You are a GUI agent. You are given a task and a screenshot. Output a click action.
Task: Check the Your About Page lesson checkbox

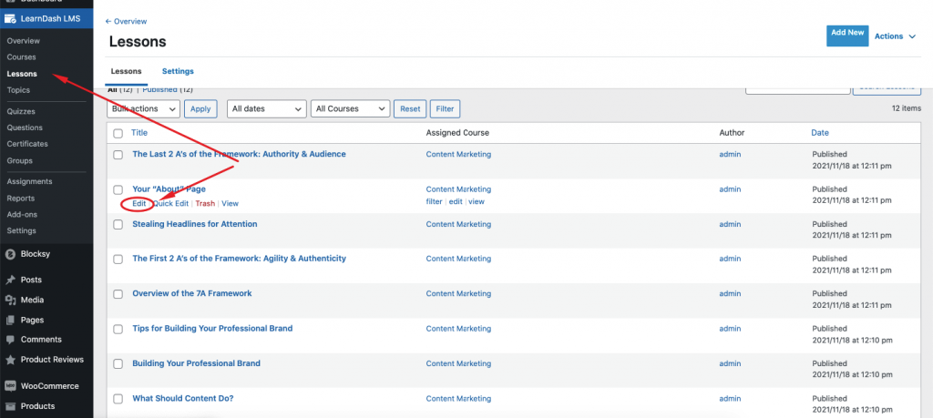coord(118,189)
